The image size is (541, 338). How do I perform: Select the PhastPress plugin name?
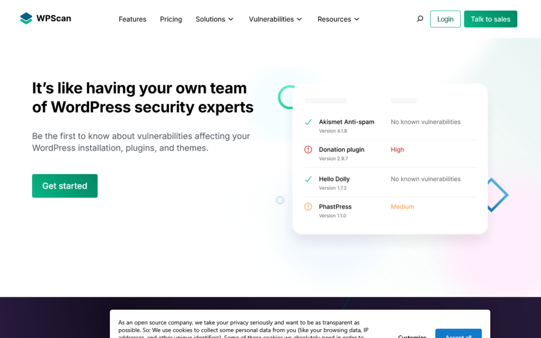[335, 206]
